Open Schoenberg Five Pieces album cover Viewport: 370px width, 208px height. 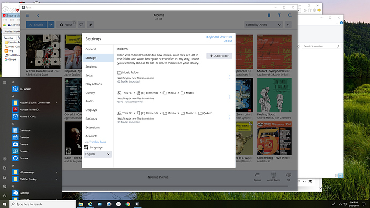click(x=275, y=138)
